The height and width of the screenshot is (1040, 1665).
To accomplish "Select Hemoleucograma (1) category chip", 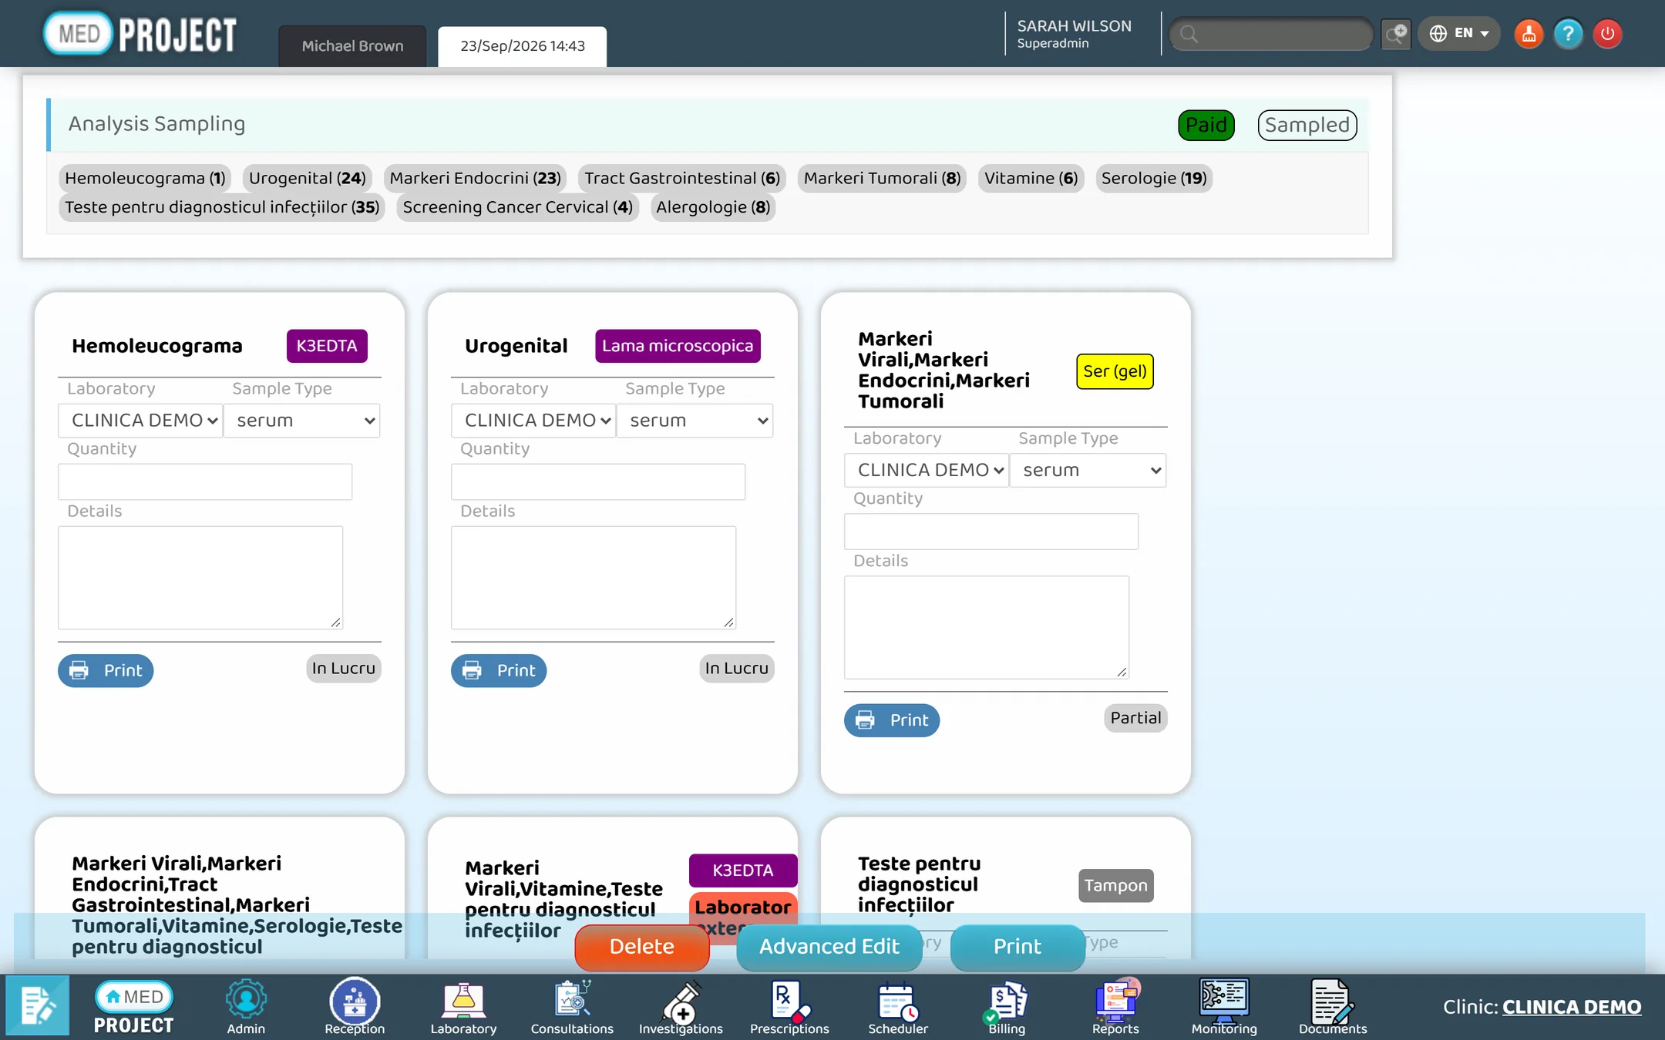I will click(x=145, y=178).
